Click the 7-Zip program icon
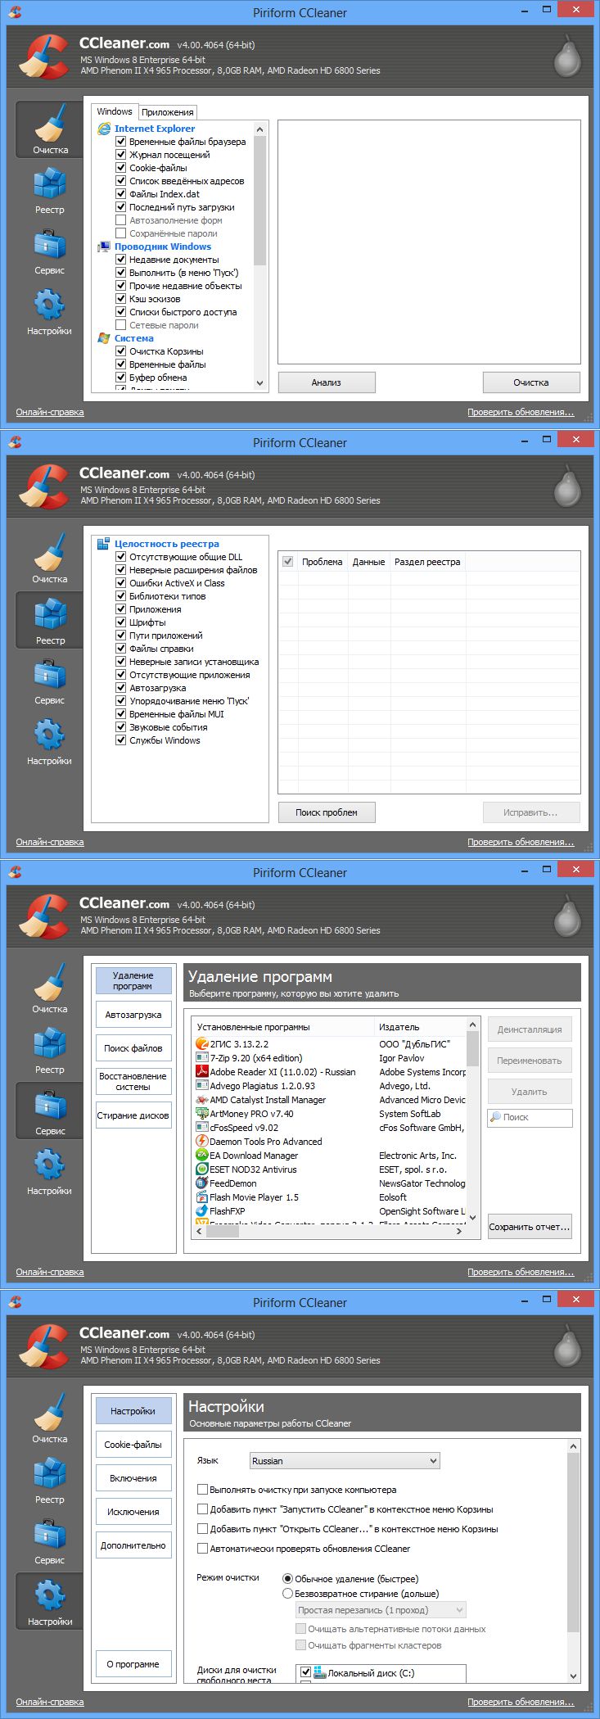 202,1058
